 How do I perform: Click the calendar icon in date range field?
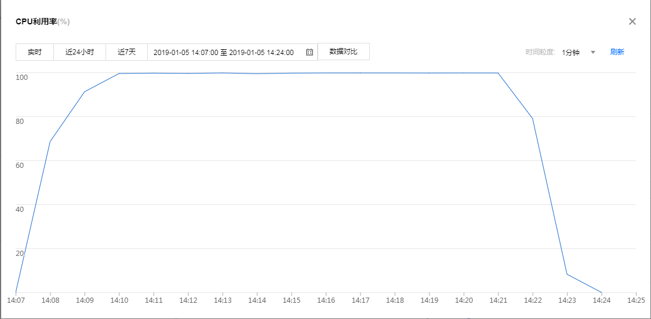point(310,52)
